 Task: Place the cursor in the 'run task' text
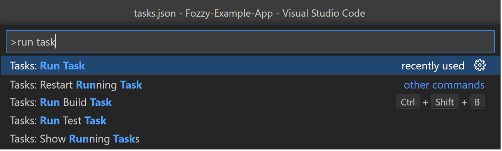click(x=36, y=42)
